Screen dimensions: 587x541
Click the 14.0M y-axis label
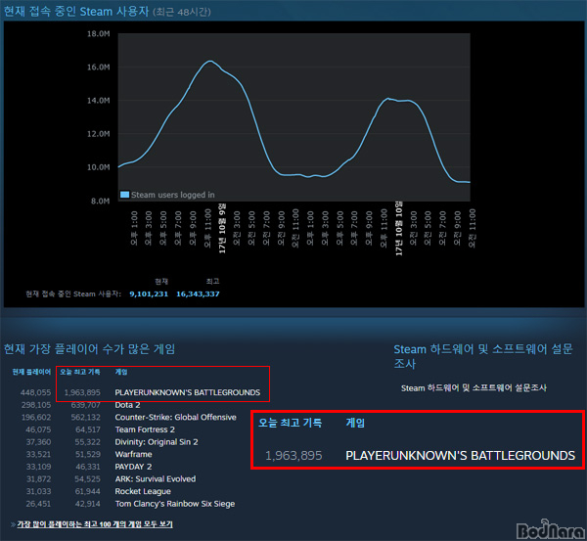pyautogui.click(x=99, y=101)
